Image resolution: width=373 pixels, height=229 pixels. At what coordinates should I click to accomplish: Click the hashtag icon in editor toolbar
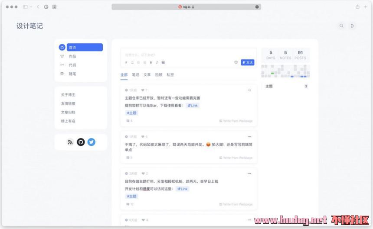[x=127, y=63]
